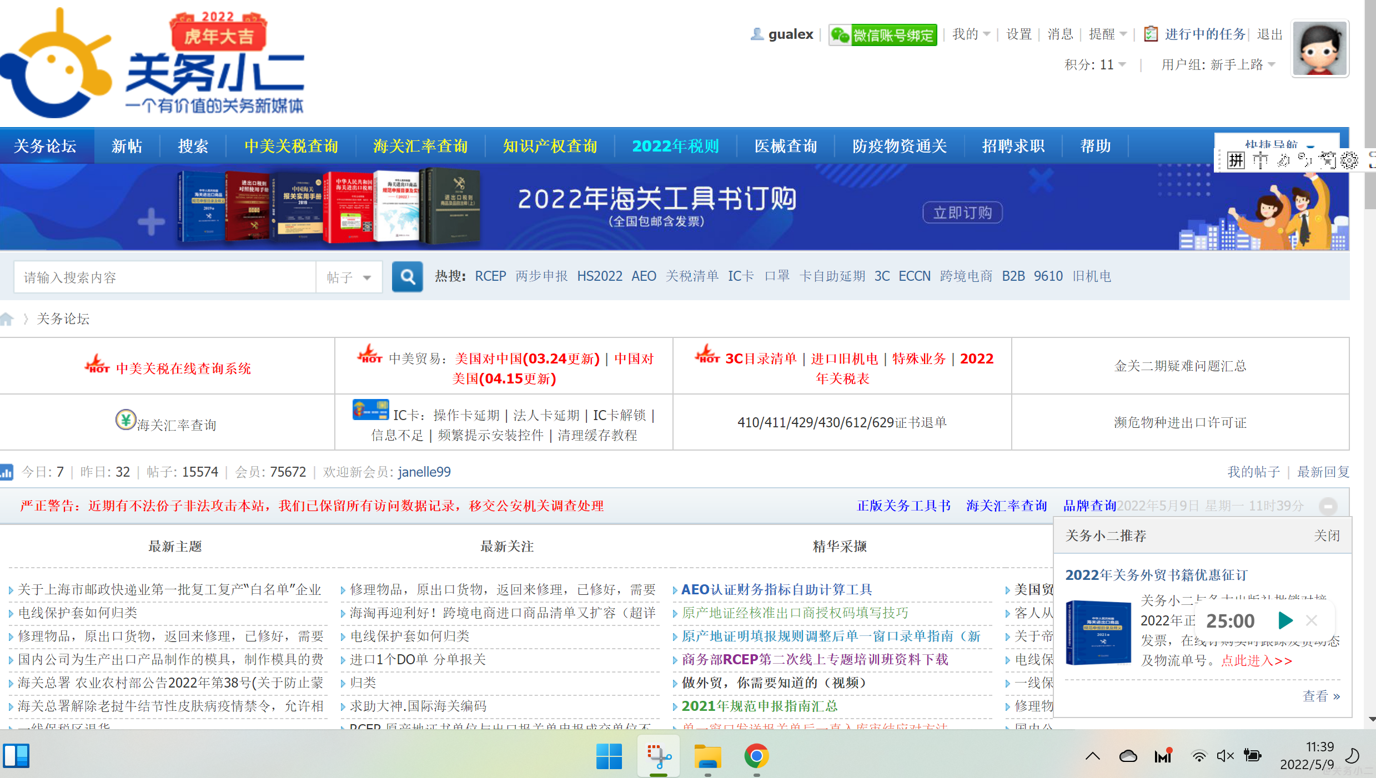Toggle IME punctuation mode icon
The width and height of the screenshot is (1376, 778).
1304,161
